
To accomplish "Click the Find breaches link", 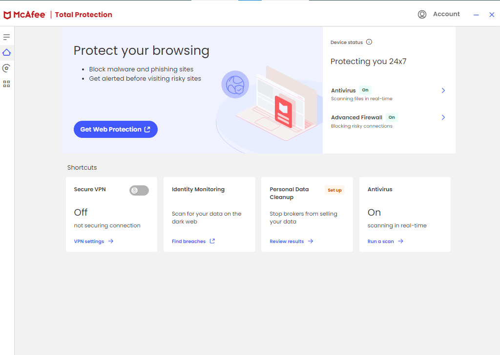I will (188, 242).
